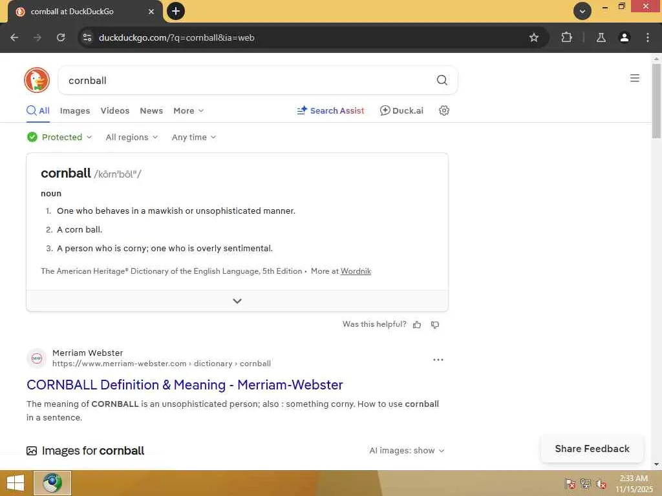Open the browser Extensions puzzle icon
This screenshot has width=662, height=496.
tap(566, 37)
